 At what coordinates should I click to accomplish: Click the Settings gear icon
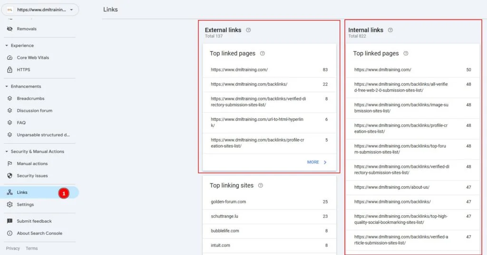click(10, 205)
